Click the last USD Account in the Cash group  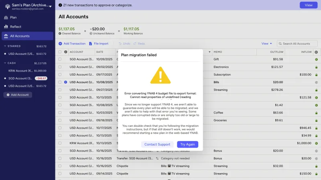coord(27,86)
